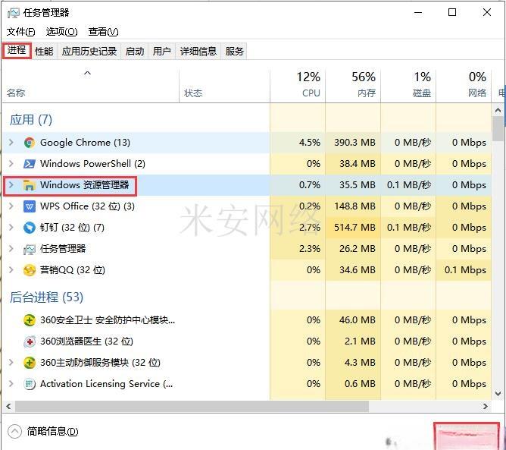The height and width of the screenshot is (450, 506).
Task: Click the Windows 资源管理器 folder icon
Action: click(x=30, y=185)
